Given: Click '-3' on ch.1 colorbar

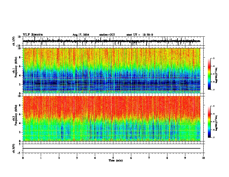Looking at the screenshot, I should point(213,58).
